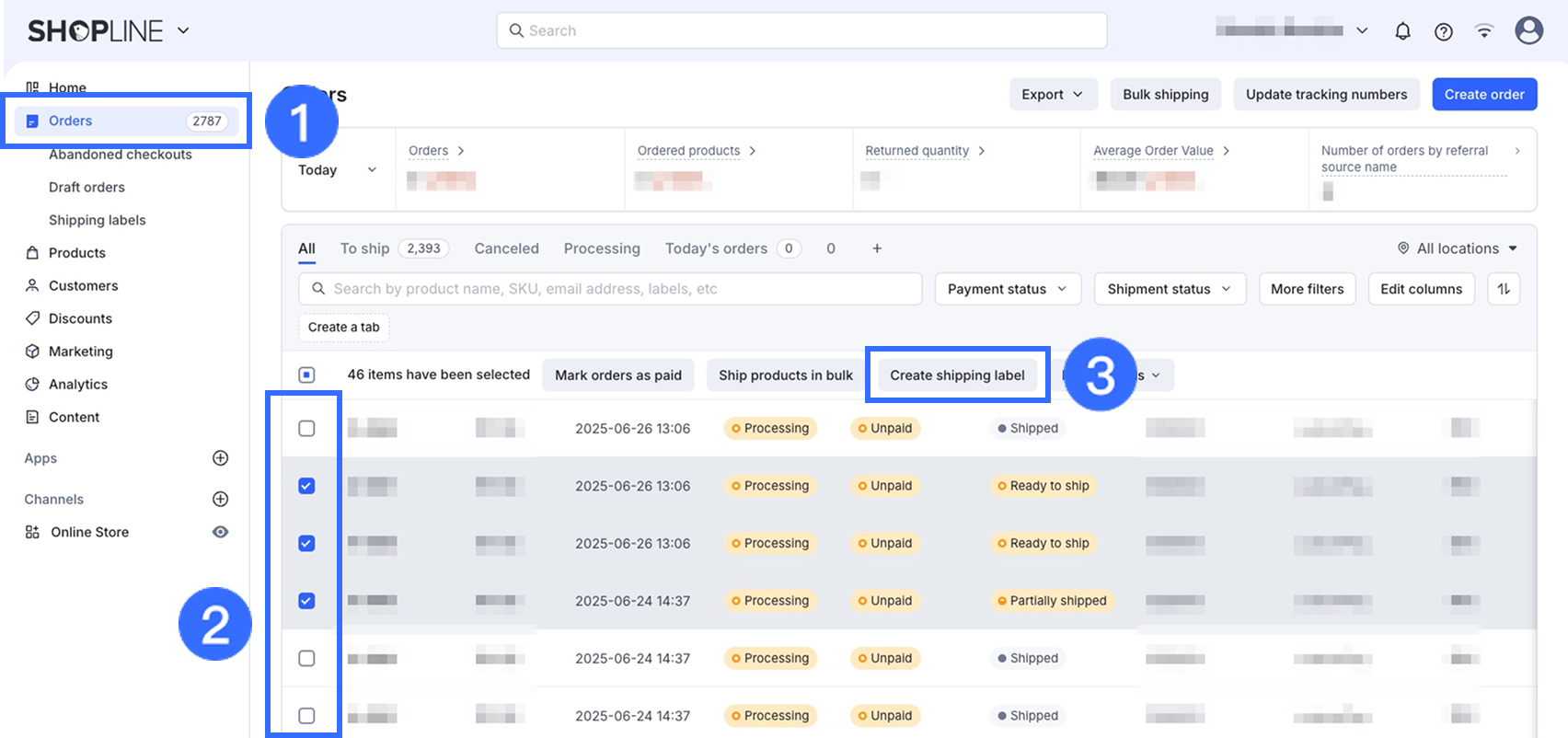The image size is (1568, 738).
Task: Open Abandoned checkouts in sidebar
Action: tap(121, 155)
